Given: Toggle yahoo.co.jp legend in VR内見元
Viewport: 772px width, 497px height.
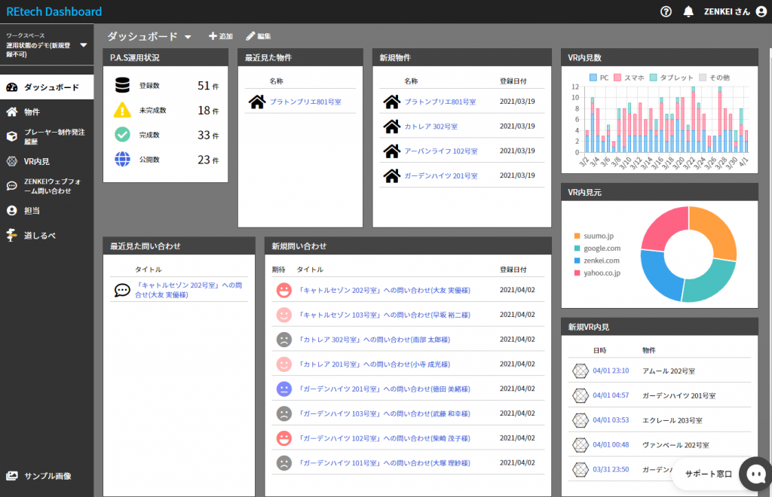Looking at the screenshot, I should click(597, 273).
